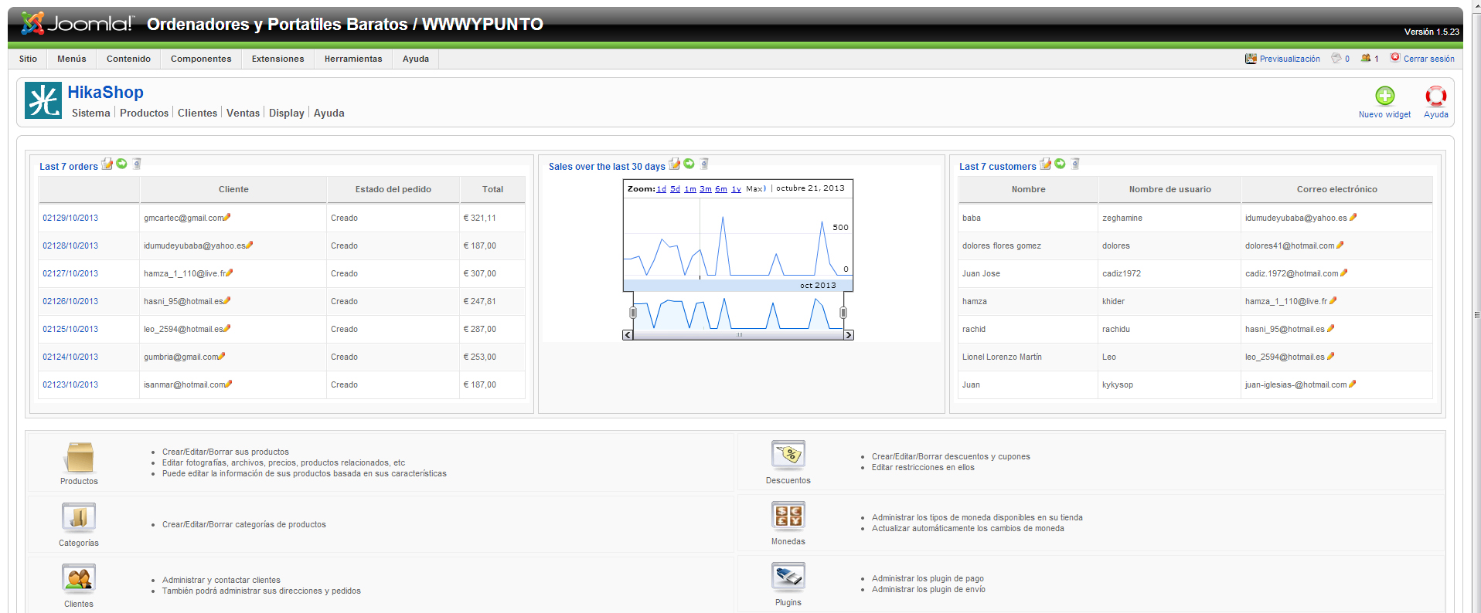Click the right range handle on sales chart
Image resolution: width=1481 pixels, height=613 pixels.
pos(843,313)
